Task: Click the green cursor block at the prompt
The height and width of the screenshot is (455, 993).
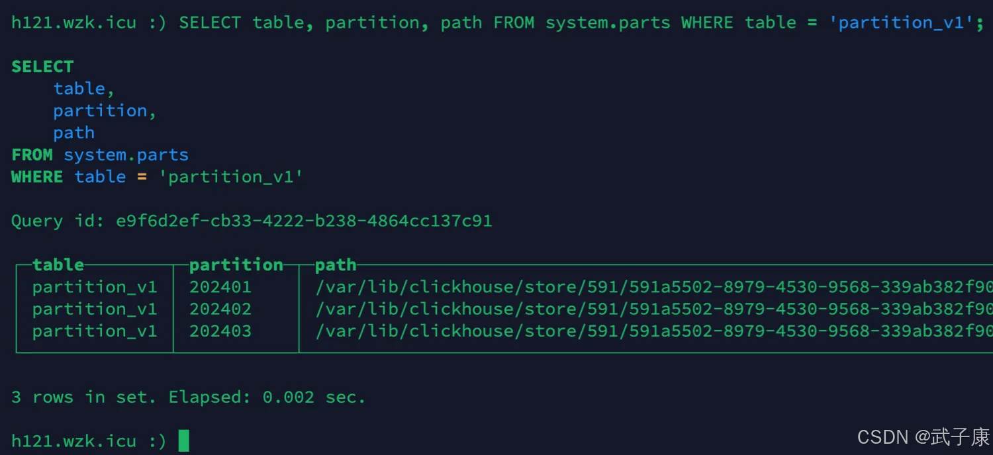Action: pyautogui.click(x=184, y=440)
